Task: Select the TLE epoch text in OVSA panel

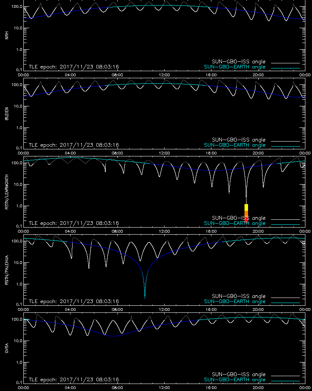Action: [x=74, y=380]
